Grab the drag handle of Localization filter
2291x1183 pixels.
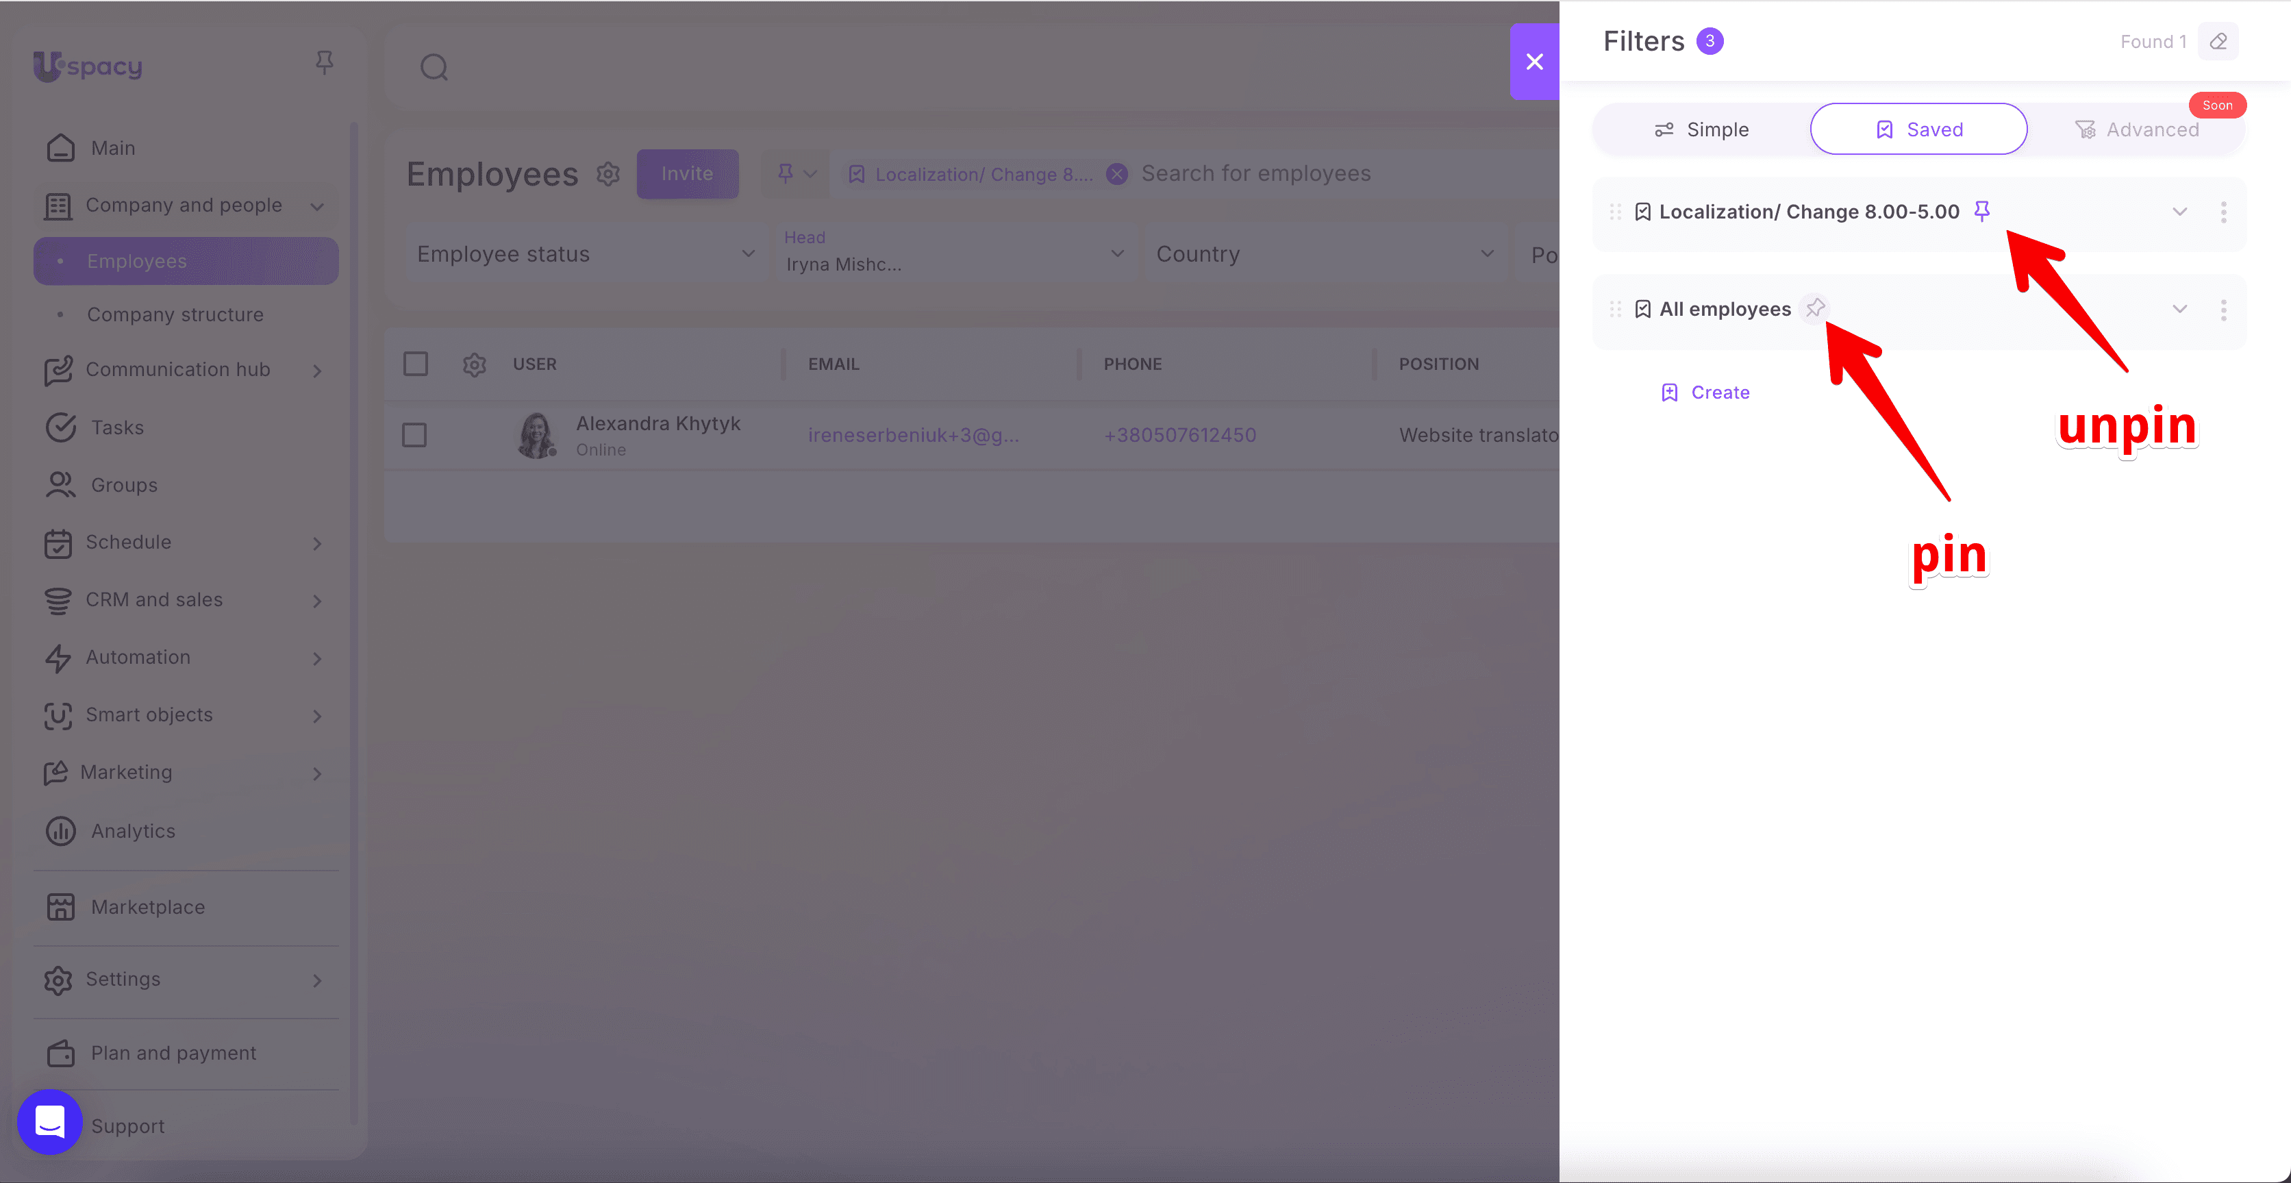pyautogui.click(x=1615, y=212)
